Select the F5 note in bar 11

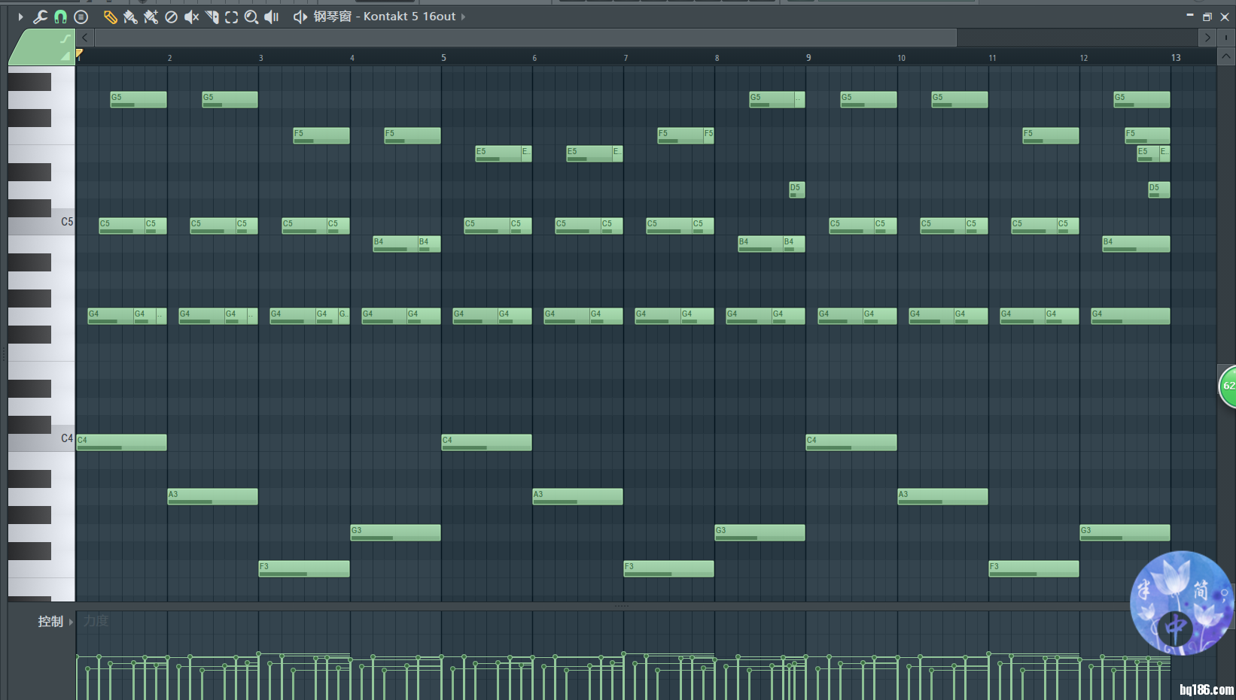(1051, 136)
